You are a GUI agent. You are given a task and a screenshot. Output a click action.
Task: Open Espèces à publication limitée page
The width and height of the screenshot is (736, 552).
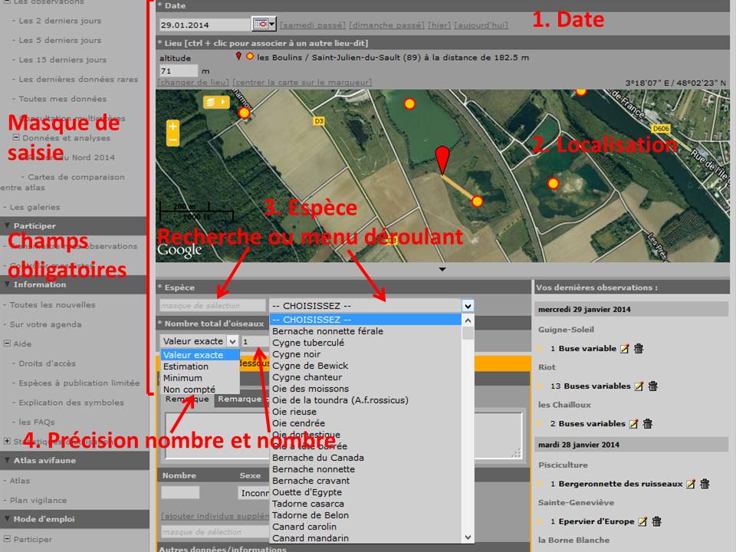tap(79, 383)
